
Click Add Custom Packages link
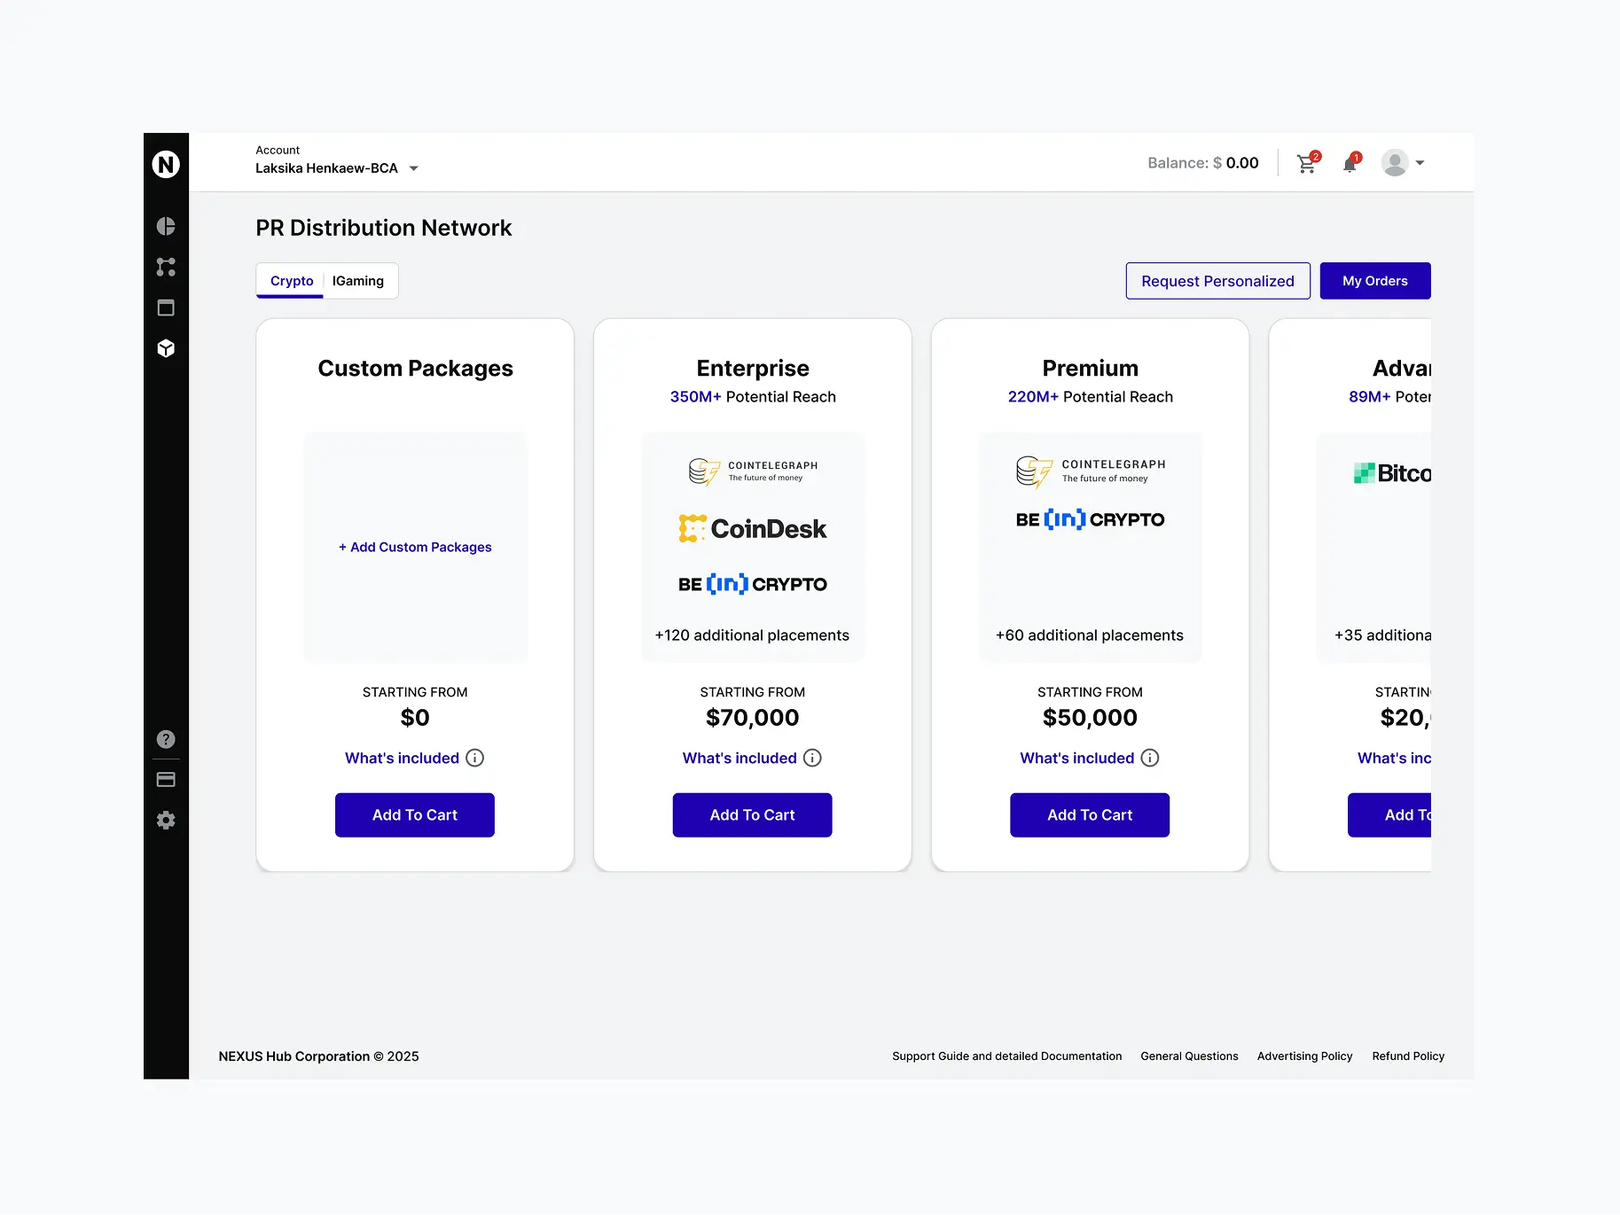pyautogui.click(x=415, y=547)
